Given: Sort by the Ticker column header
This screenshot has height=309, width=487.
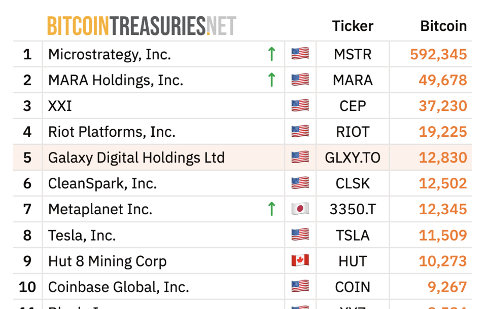Looking at the screenshot, I should pyautogui.click(x=353, y=26).
